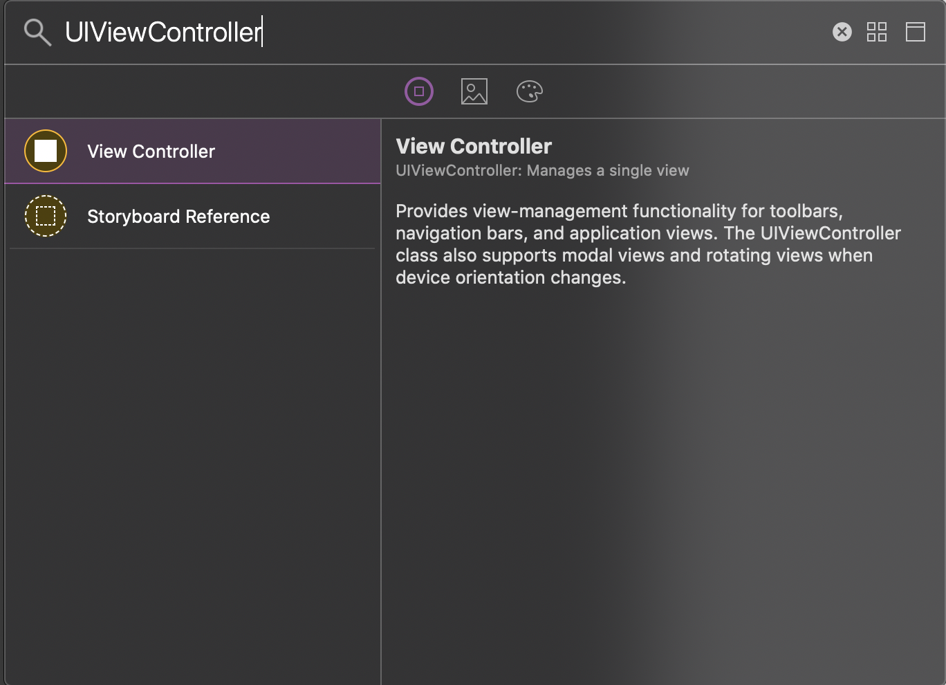Image resolution: width=946 pixels, height=685 pixels.
Task: Click empty area below Storyboard Reference
Action: (193, 464)
